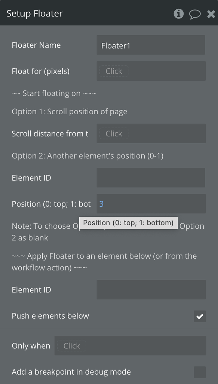
Task: Edit the Position field containing 3
Action: [151, 204]
